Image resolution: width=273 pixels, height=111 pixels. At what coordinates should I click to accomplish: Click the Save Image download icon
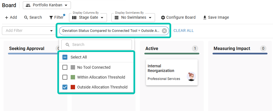tap(205, 18)
